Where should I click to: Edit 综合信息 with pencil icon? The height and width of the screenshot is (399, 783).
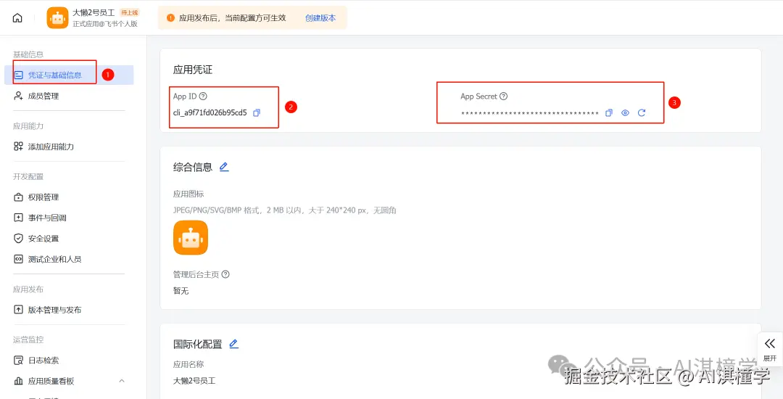point(224,167)
